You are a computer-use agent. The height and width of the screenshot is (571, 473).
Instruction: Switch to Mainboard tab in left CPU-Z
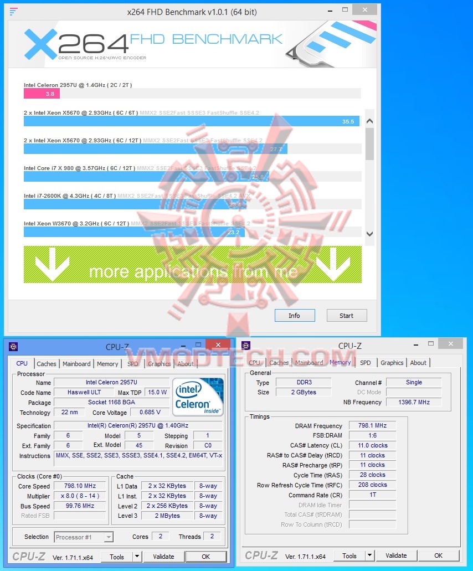click(x=76, y=364)
